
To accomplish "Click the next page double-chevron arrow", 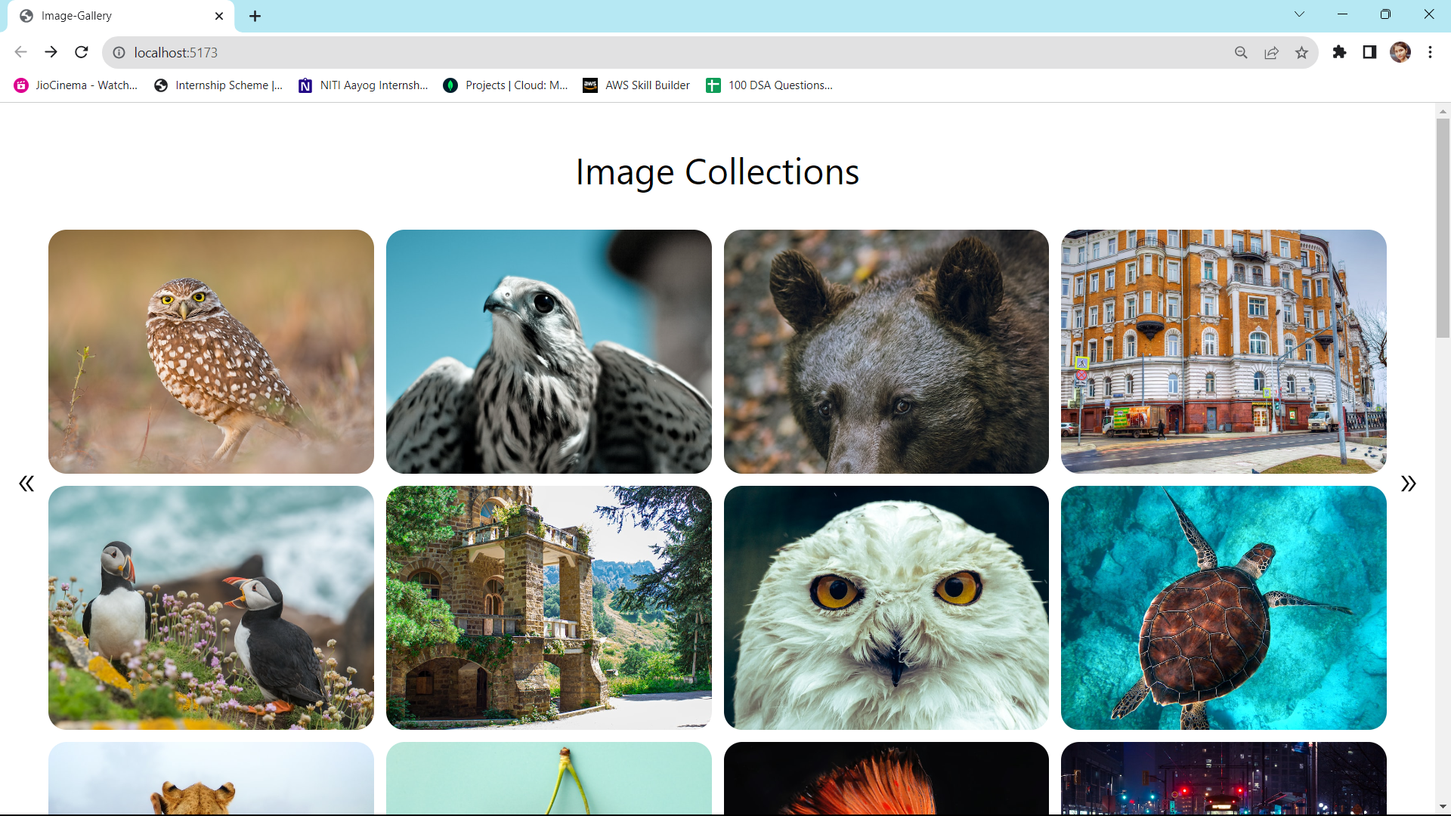I will [1408, 484].
